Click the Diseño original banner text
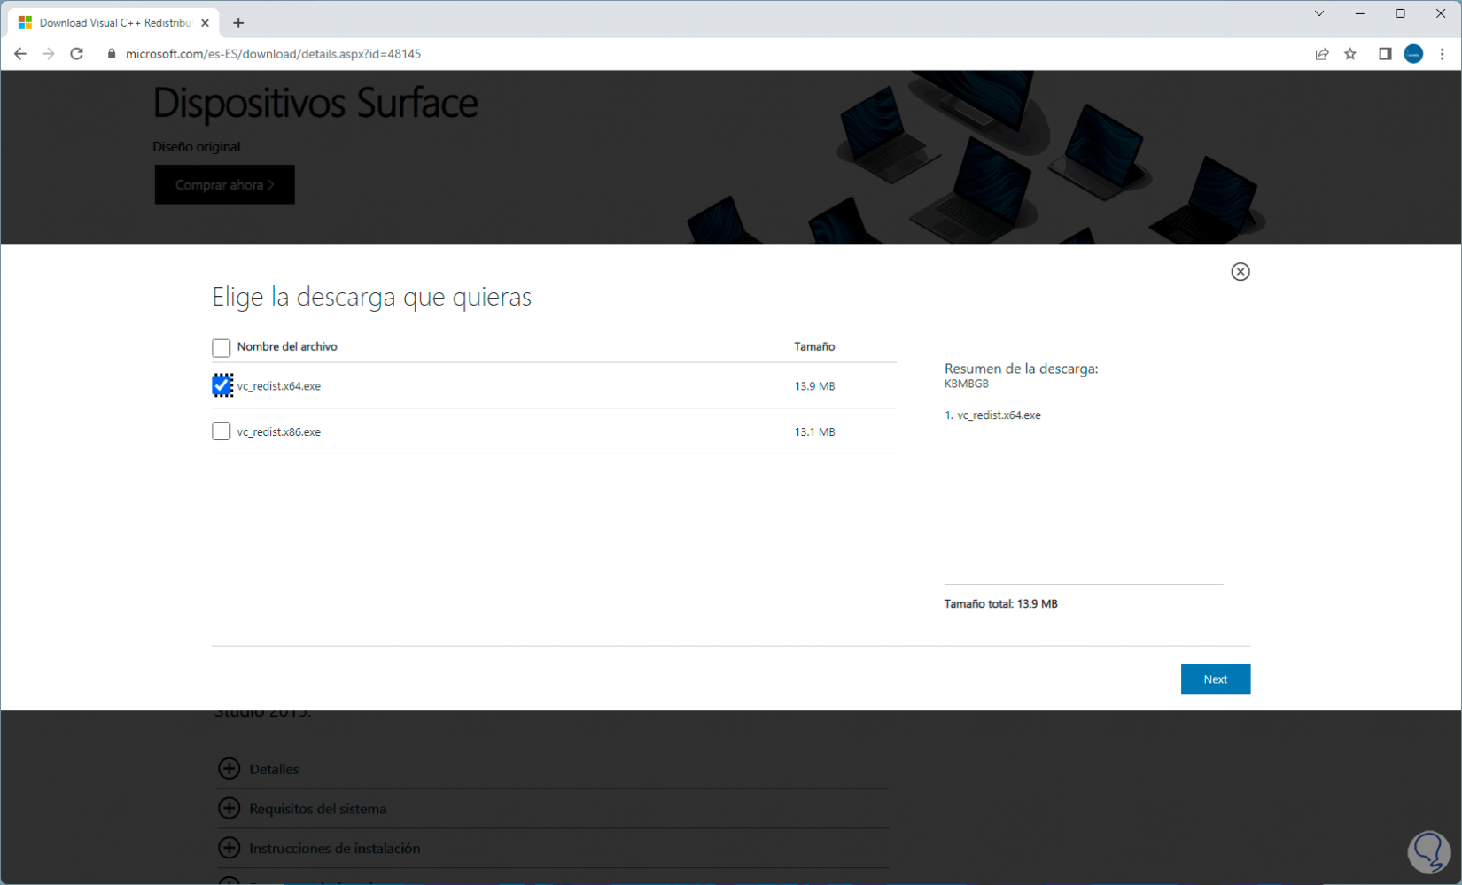 (197, 147)
